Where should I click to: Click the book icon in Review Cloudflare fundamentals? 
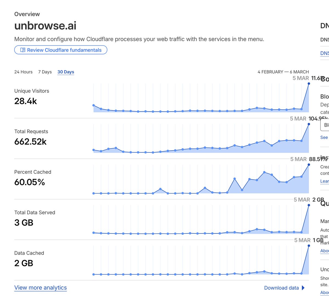23,50
